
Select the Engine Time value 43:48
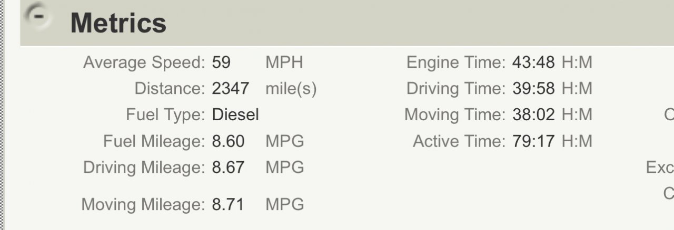click(533, 63)
